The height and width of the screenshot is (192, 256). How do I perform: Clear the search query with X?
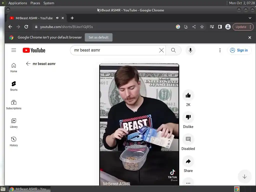click(x=161, y=50)
